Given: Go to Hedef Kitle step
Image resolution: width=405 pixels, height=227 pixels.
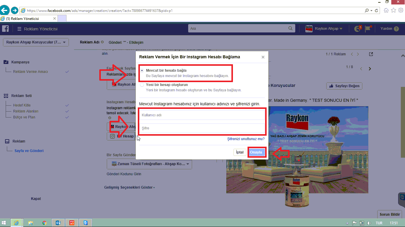Looking at the screenshot, I should [22, 105].
